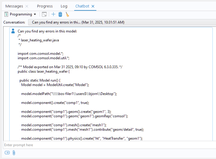Clear the chat with the broom icon
Viewport: 216px width, 159px height.
(x=67, y=14)
